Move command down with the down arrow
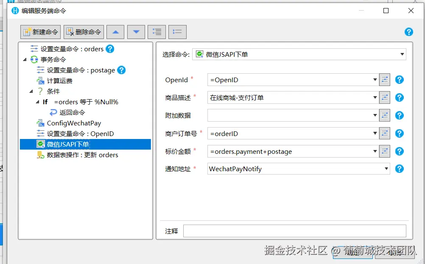This screenshot has height=264, width=425. click(136, 32)
